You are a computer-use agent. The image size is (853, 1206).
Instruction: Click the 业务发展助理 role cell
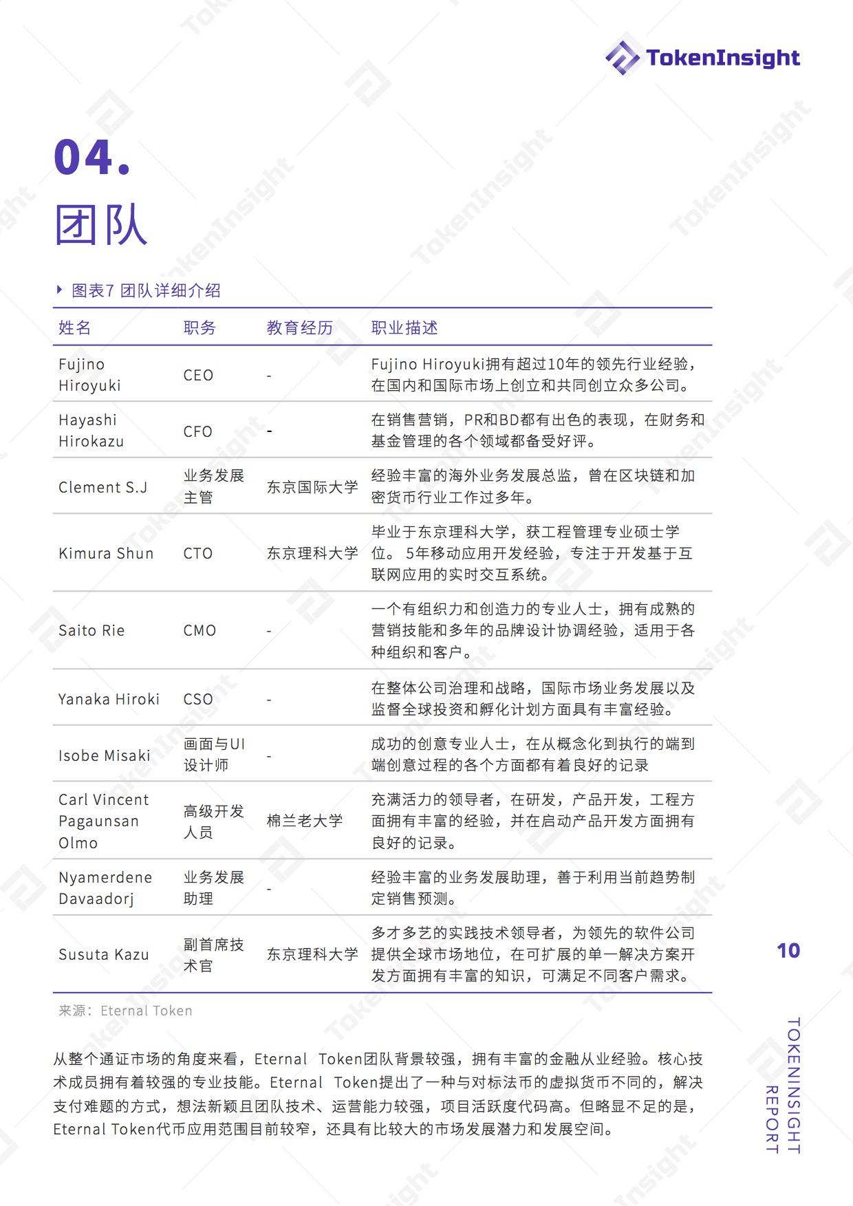[x=214, y=888]
